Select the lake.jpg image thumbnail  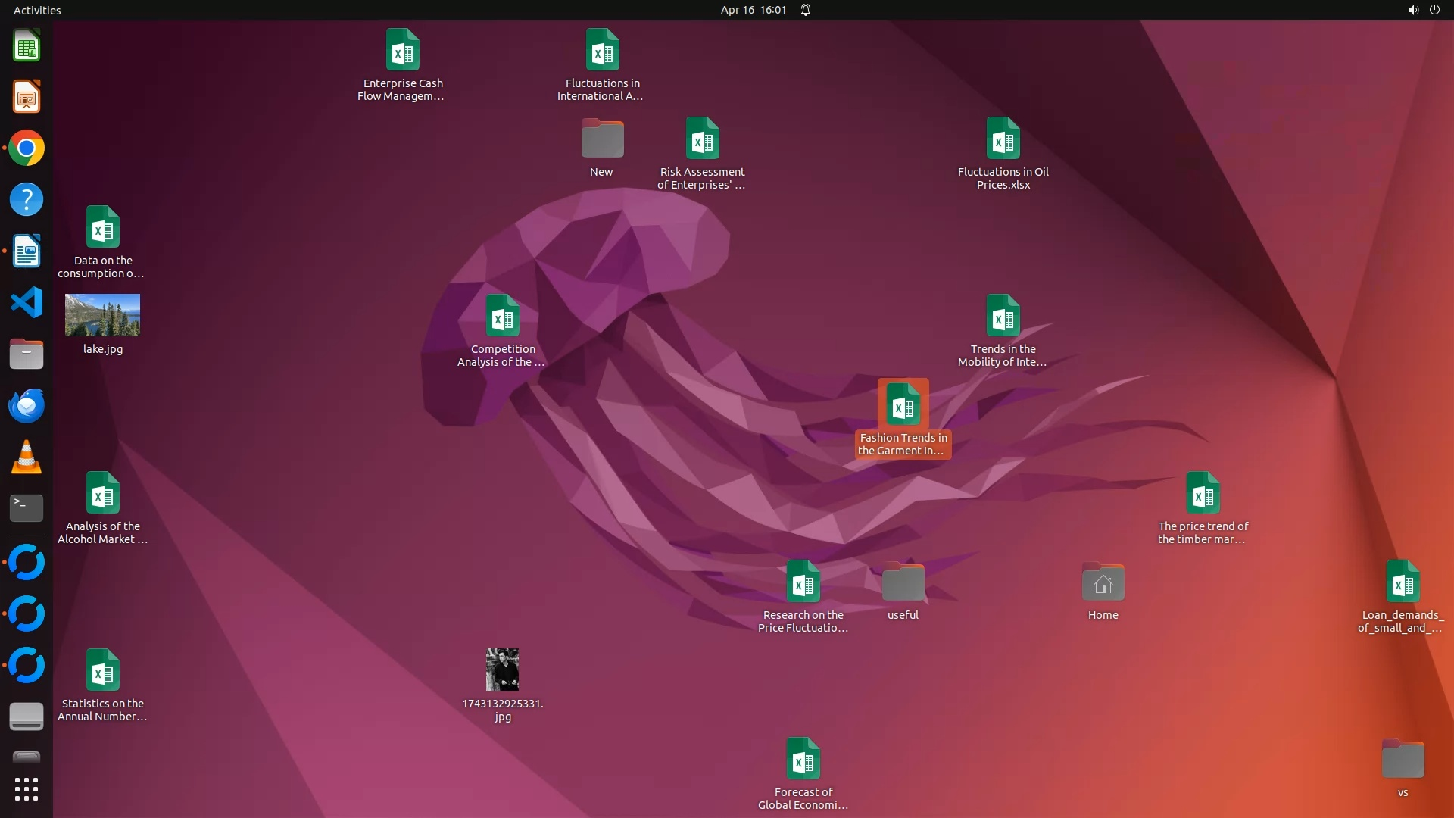coord(102,315)
